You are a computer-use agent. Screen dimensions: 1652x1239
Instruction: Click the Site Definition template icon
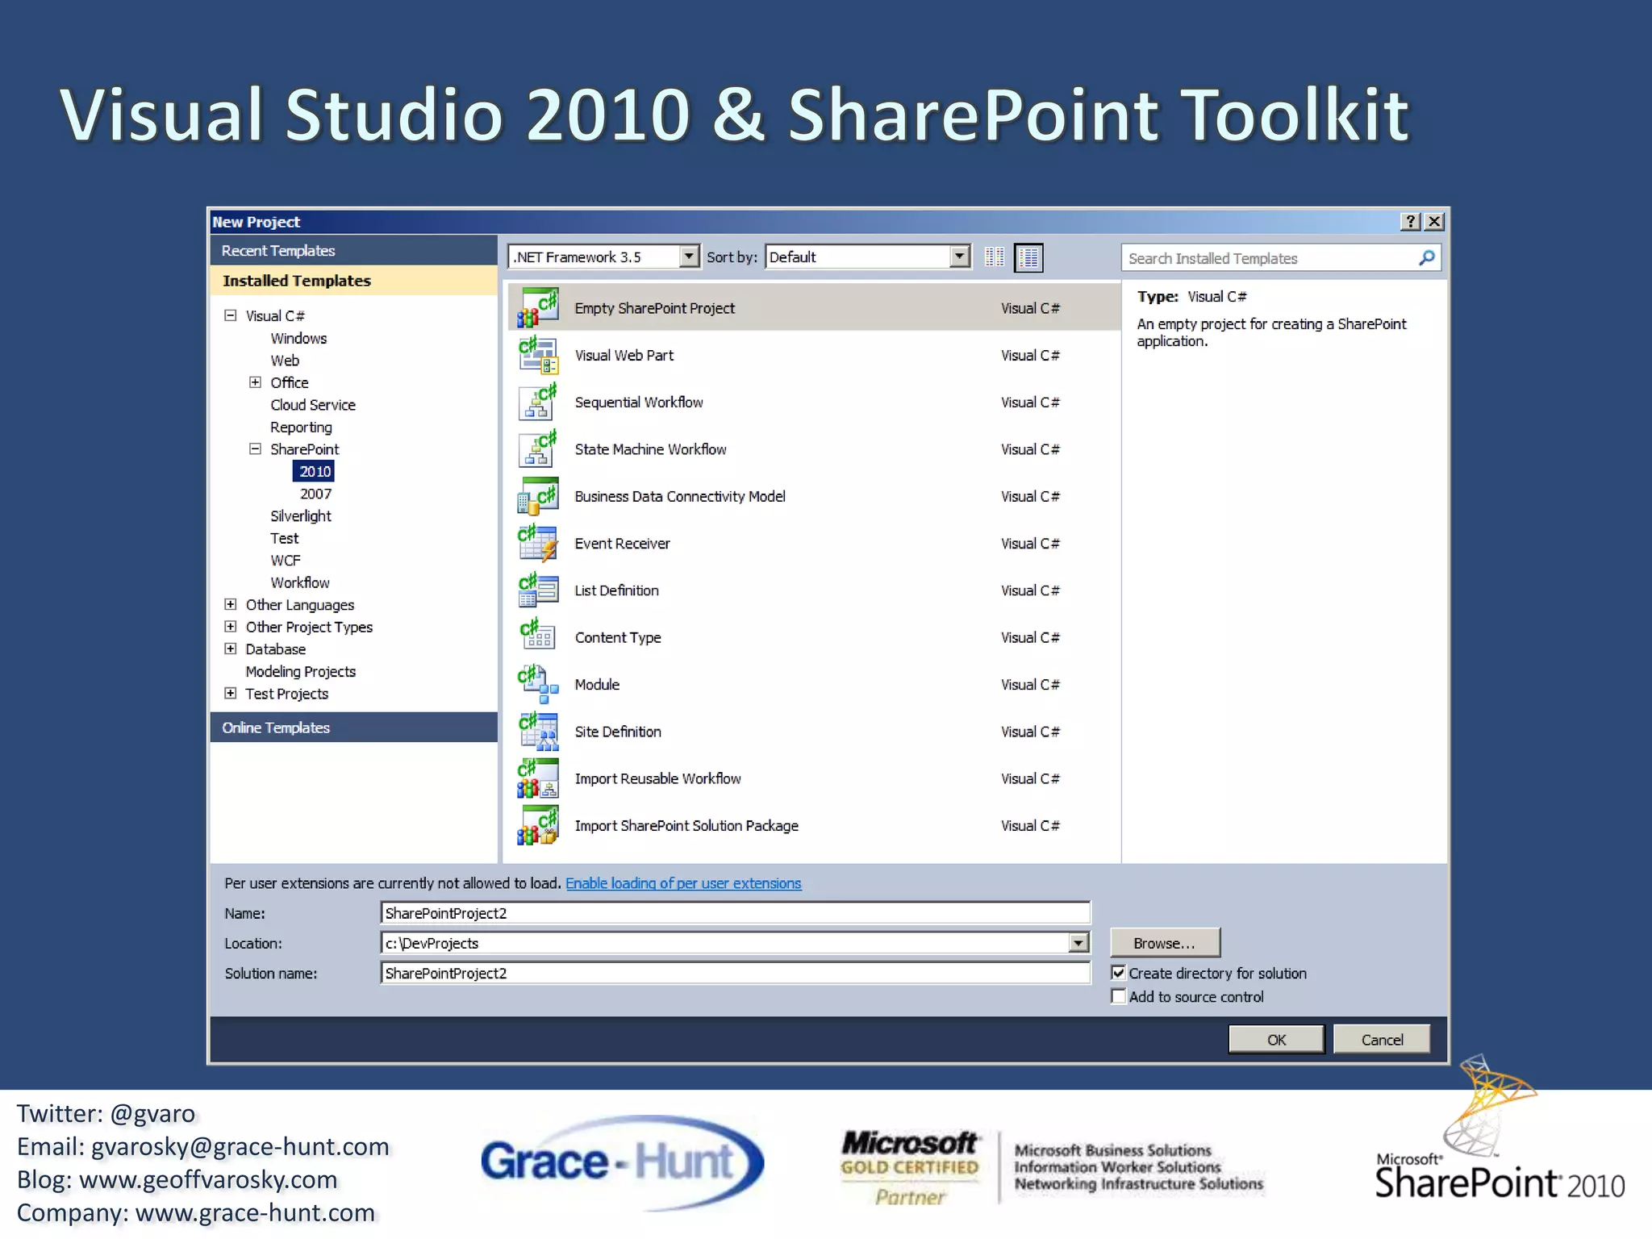coord(538,732)
